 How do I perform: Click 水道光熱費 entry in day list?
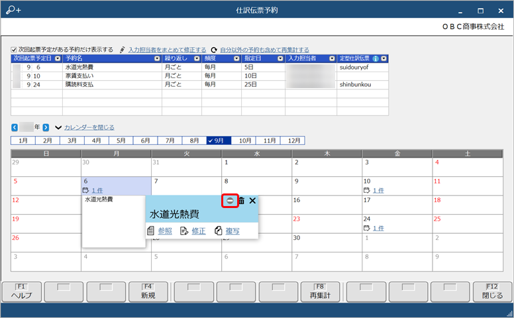tap(99, 199)
